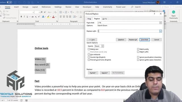Open the Developer ribbon tab

pos(87,7)
